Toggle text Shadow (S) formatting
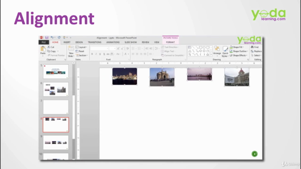 click(104, 54)
